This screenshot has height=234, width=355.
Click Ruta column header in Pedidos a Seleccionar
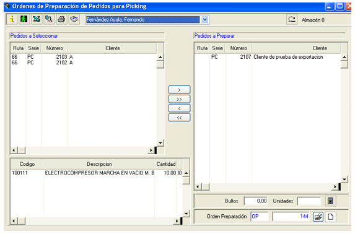click(x=18, y=48)
